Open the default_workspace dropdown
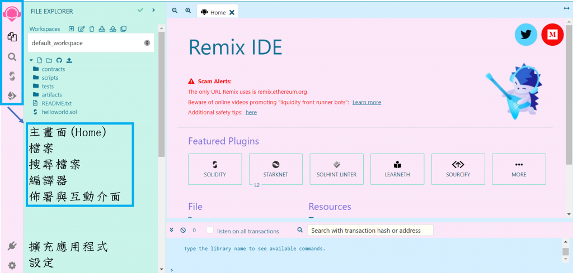Screen dimensions: 573x278 click(91, 43)
